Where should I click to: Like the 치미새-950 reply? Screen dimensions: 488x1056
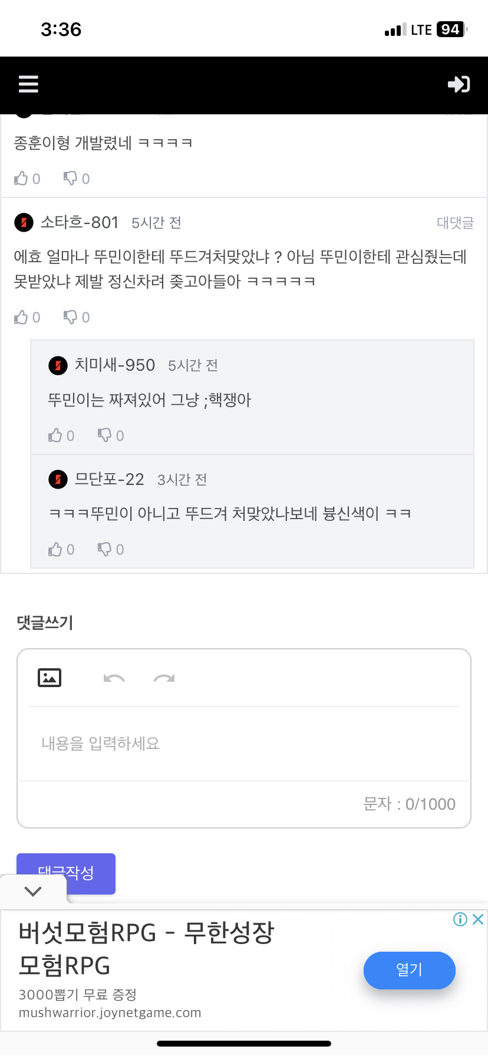click(x=56, y=435)
